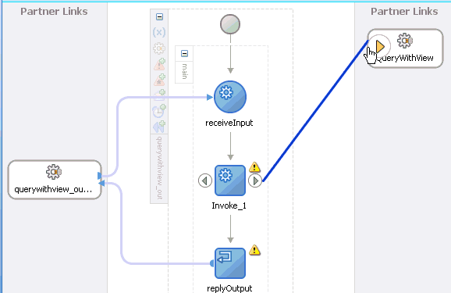Viewport: 451px width, 293px height.
Task: Select the Invoke_1 activity icon
Action: pyautogui.click(x=230, y=180)
